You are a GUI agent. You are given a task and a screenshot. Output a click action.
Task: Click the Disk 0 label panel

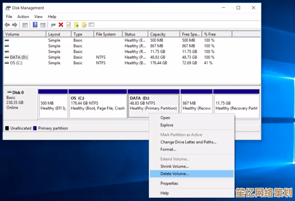click(20, 104)
